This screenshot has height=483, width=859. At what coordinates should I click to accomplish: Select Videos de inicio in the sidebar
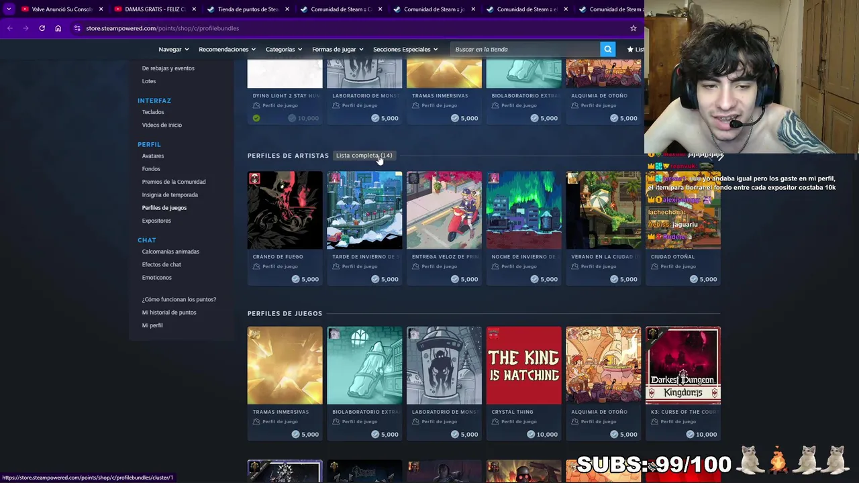coord(162,125)
